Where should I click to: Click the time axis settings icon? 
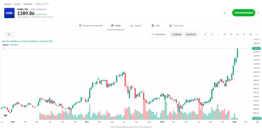point(257,122)
